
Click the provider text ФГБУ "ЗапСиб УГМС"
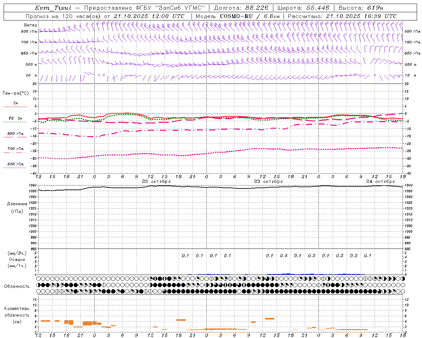tap(170, 8)
